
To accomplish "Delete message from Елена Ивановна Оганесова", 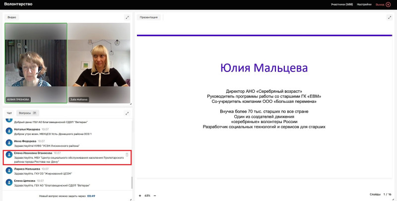I will tap(127, 154).
